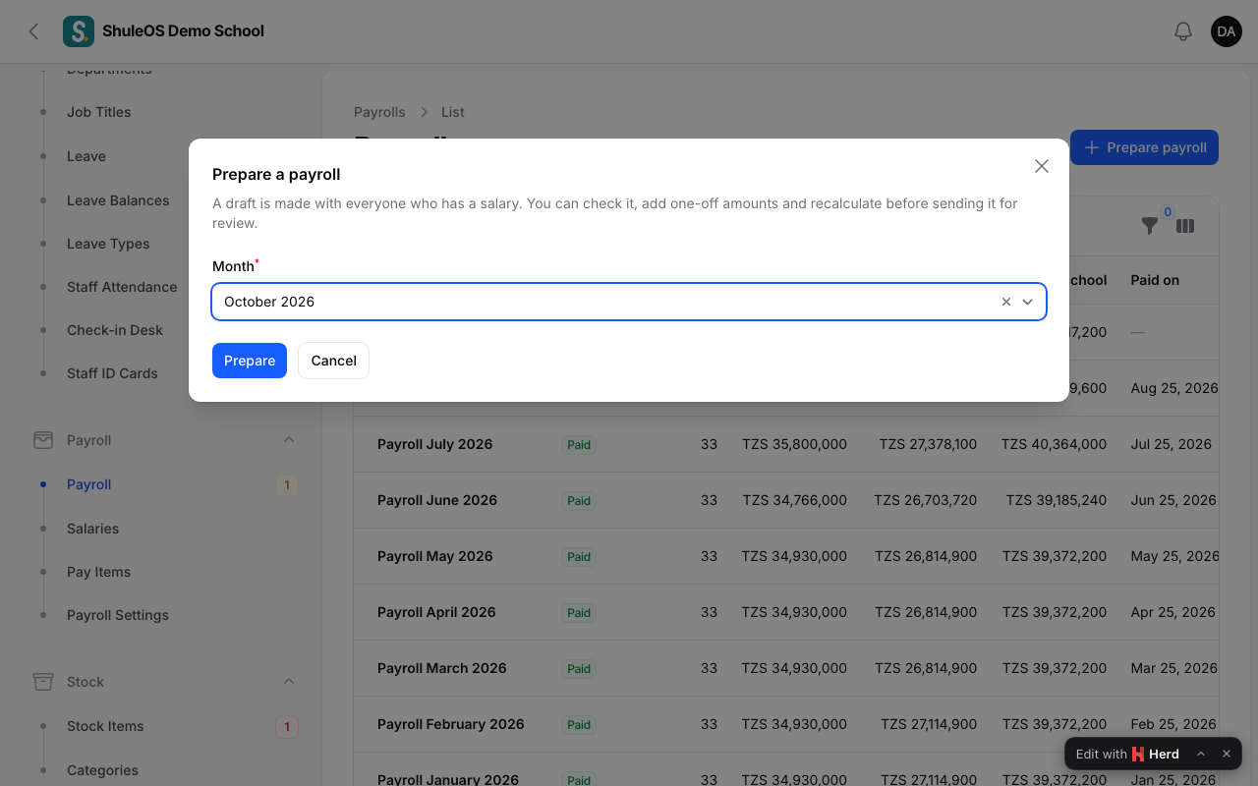Select Payroll item in sidebar
The width and height of the screenshot is (1258, 786).
point(88,484)
